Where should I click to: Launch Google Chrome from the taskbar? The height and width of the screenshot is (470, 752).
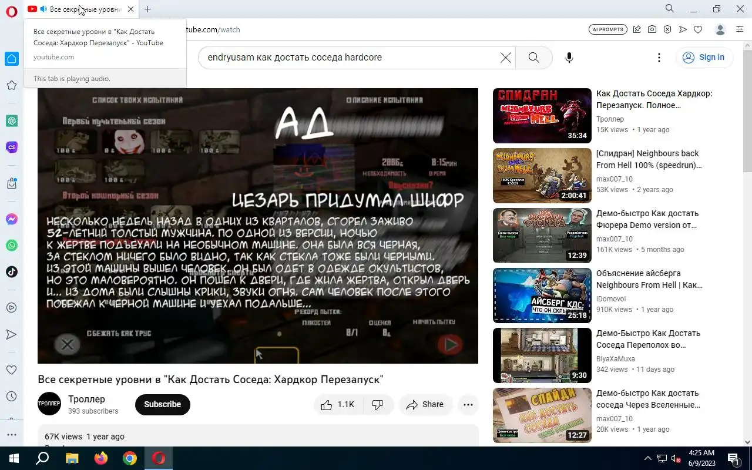pos(130,458)
